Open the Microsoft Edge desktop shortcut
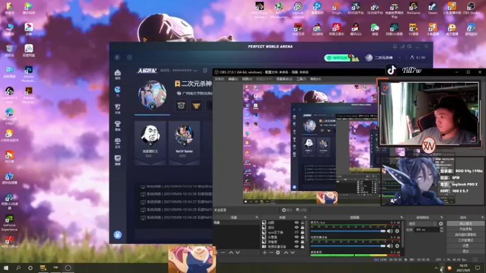This screenshot has height=273, width=486. click(9, 116)
